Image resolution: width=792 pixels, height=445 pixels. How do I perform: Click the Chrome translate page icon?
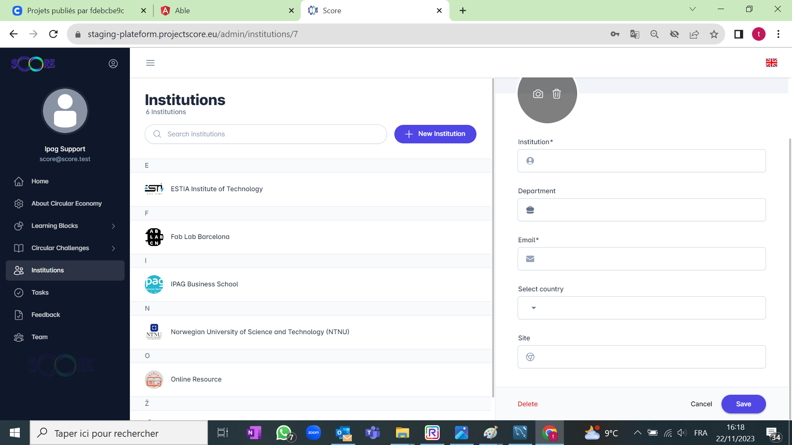pyautogui.click(x=635, y=34)
